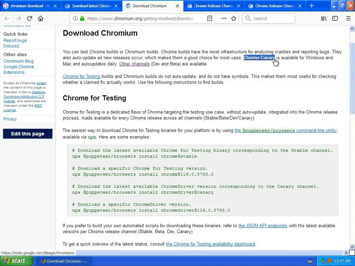Open the 'noted' link in license text
Image resolution: width=355 pixels, height=266 pixels.
[x=41, y=83]
